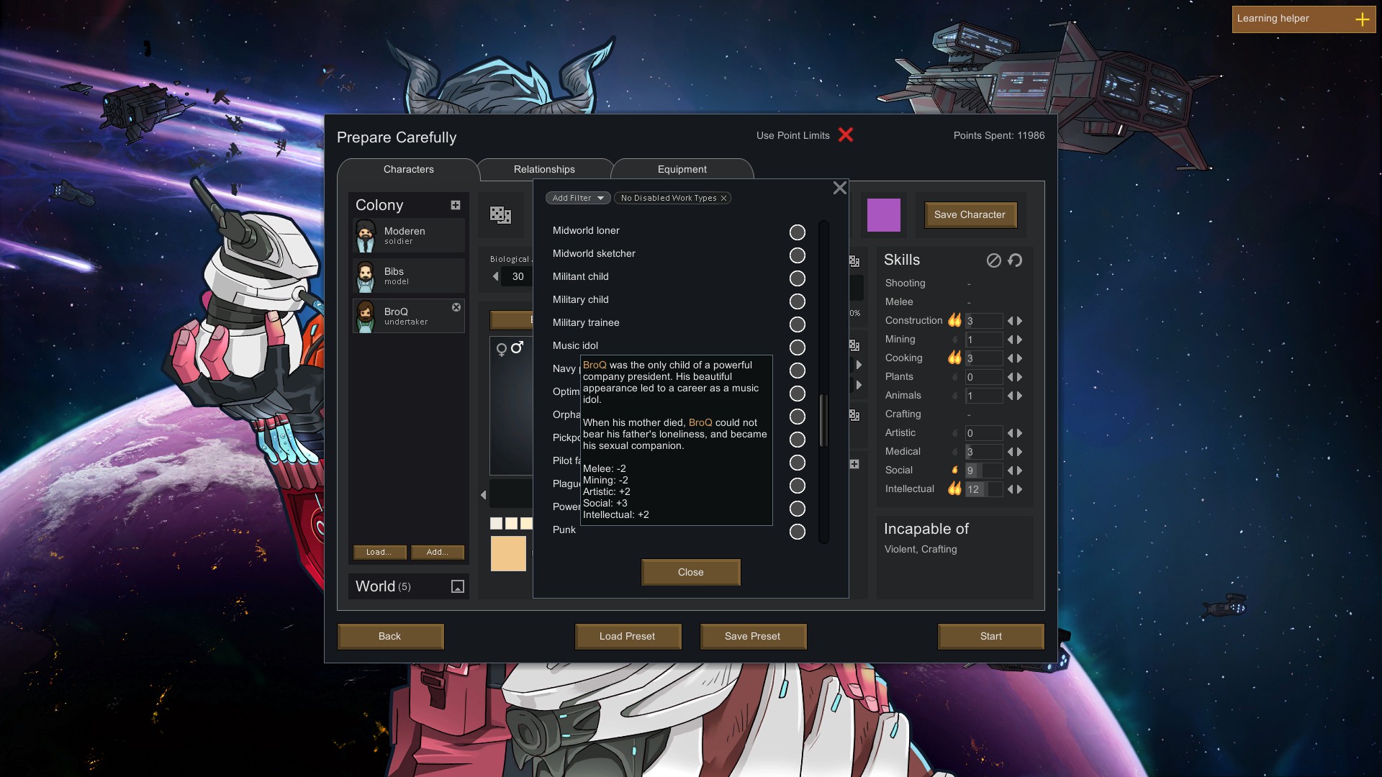Viewport: 1382px width, 777px height.
Task: Increase Intellectual skill with right arrow
Action: pos(1019,489)
